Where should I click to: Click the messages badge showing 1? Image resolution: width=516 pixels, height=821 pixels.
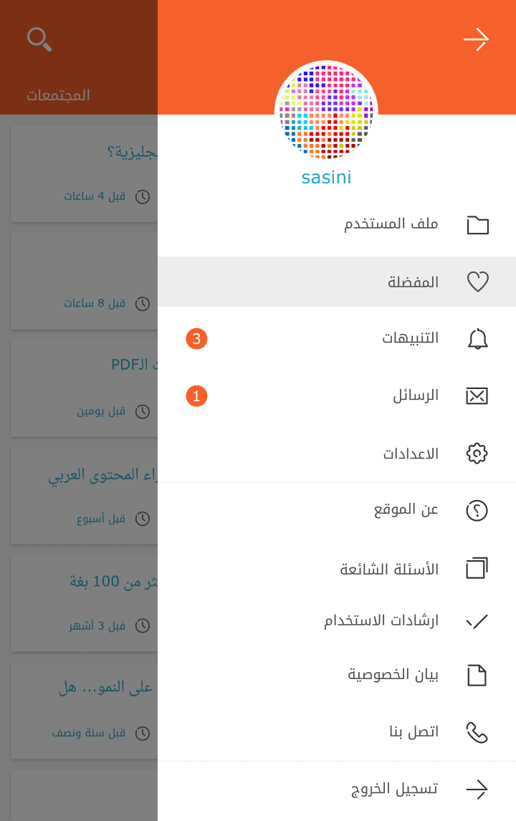pos(196,395)
